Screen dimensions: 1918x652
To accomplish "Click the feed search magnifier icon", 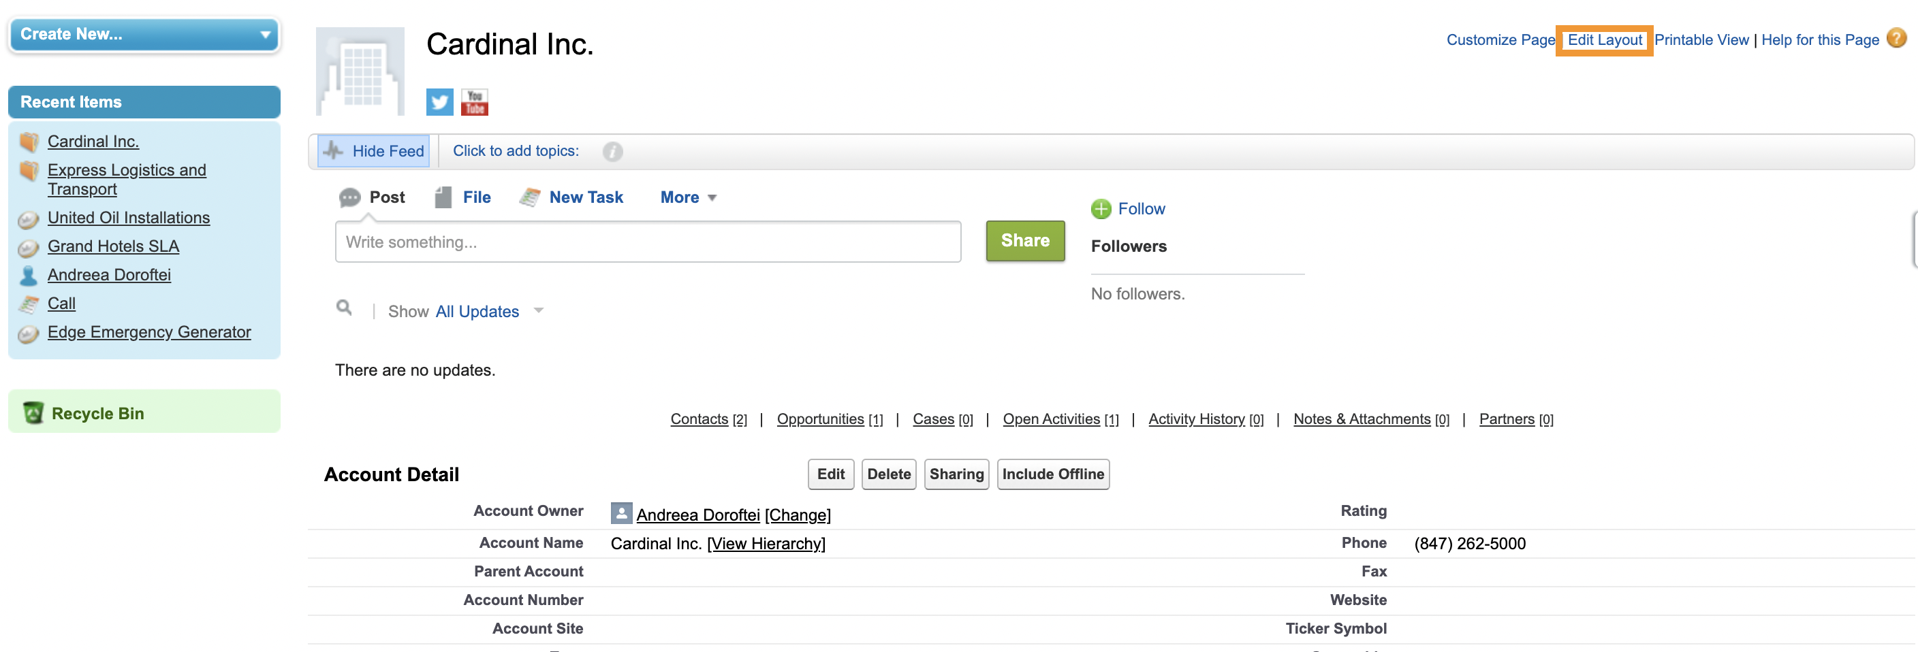I will (344, 308).
